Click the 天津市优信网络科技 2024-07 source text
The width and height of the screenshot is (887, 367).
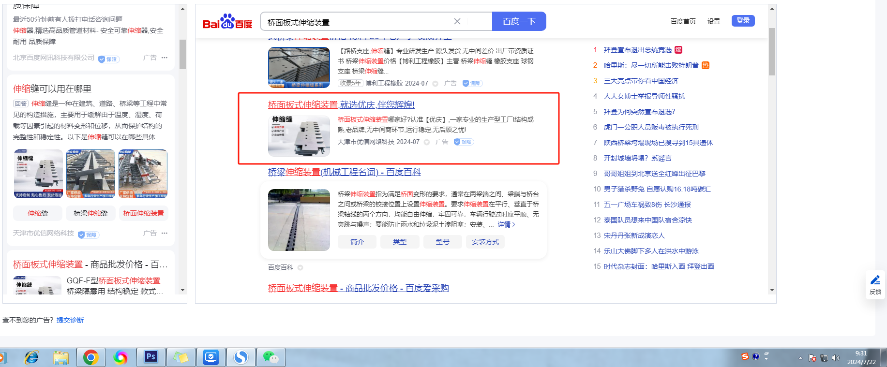point(378,142)
